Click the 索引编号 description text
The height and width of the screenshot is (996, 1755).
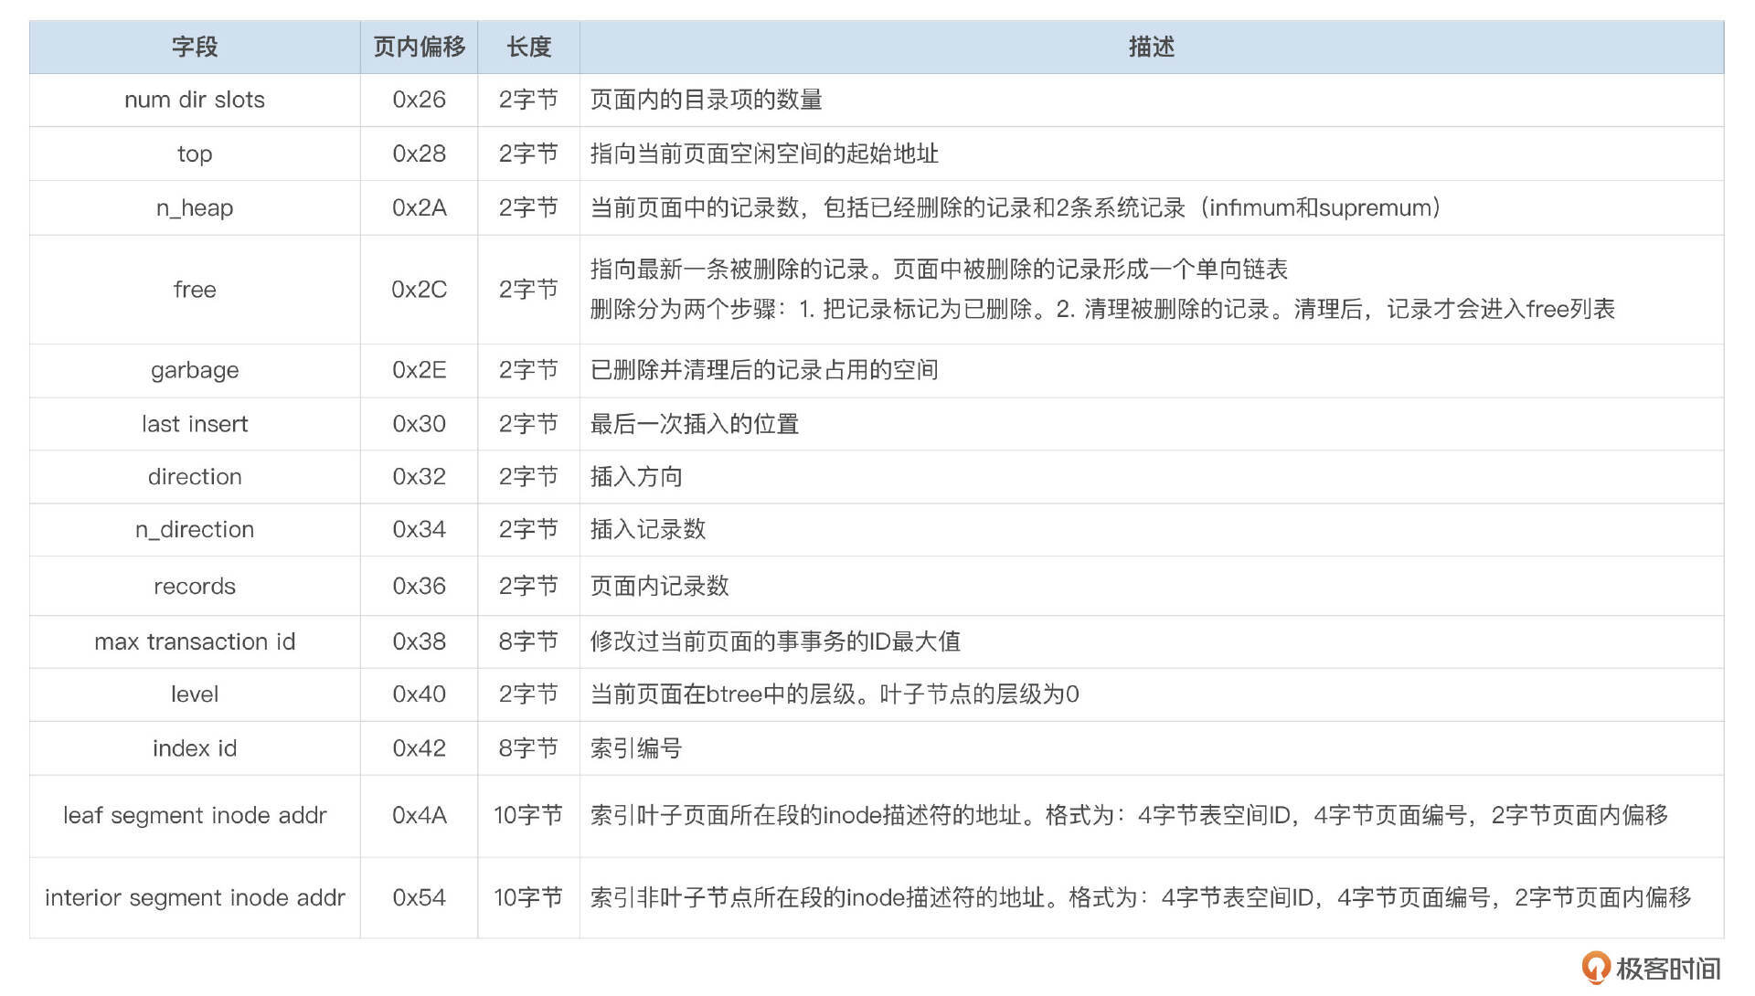pyautogui.click(x=636, y=748)
